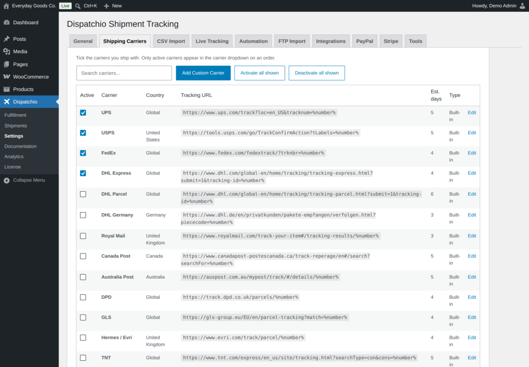Uncheck the FedEx active checkbox

[83, 153]
